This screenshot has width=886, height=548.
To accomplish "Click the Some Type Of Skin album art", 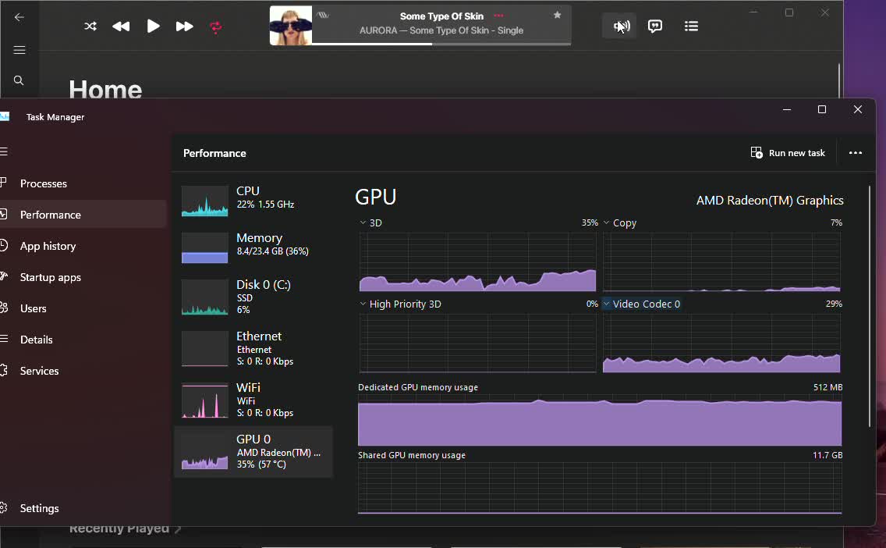I will click(x=291, y=26).
